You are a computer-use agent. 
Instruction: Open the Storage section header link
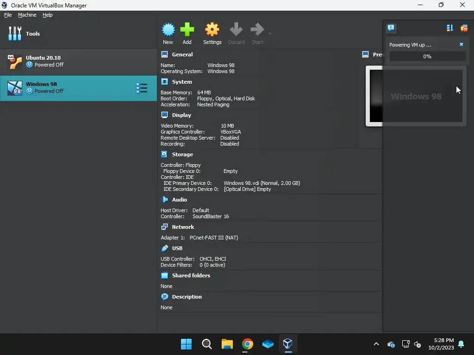tap(182, 154)
